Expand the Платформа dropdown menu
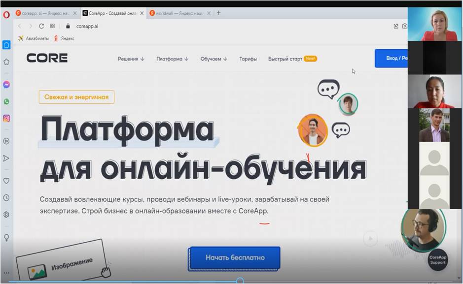 173,59
